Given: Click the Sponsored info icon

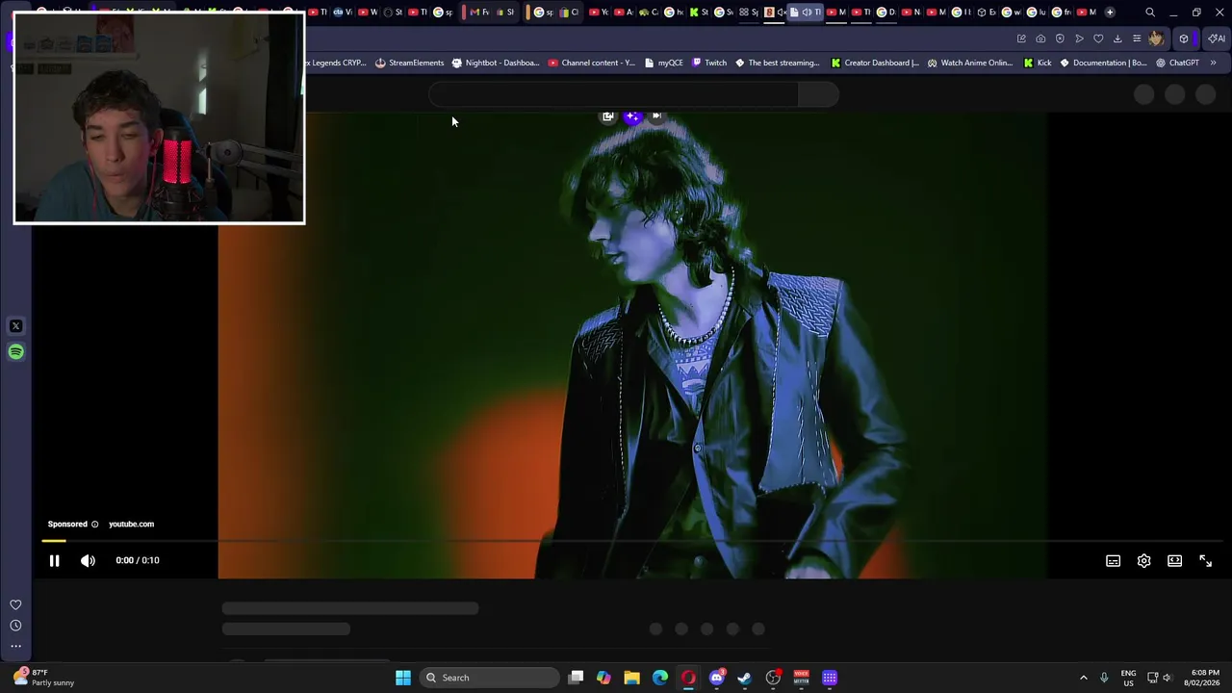Looking at the screenshot, I should [94, 524].
